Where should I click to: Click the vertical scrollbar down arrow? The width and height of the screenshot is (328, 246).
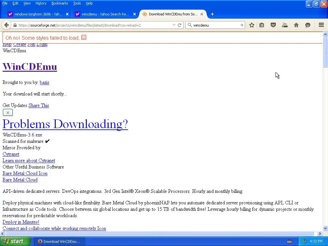pos(325,228)
